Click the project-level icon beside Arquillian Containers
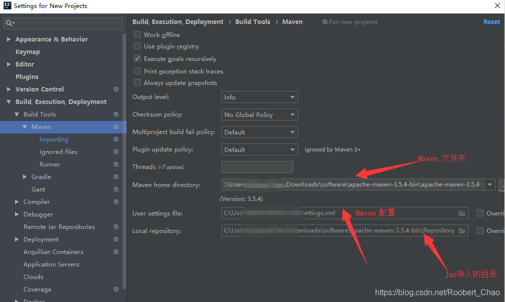 point(116,252)
